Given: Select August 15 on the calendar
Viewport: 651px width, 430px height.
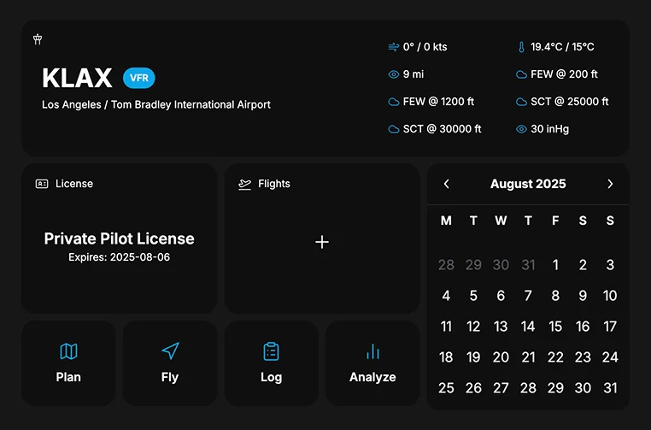Looking at the screenshot, I should pos(555,327).
